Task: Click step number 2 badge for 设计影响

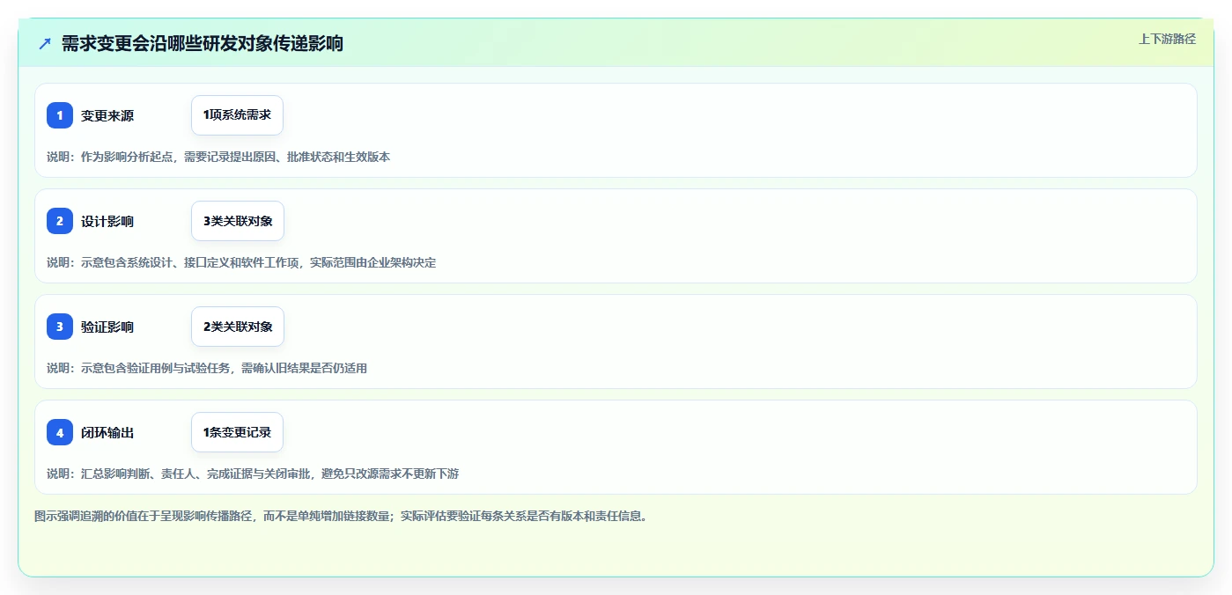Action: pos(60,221)
